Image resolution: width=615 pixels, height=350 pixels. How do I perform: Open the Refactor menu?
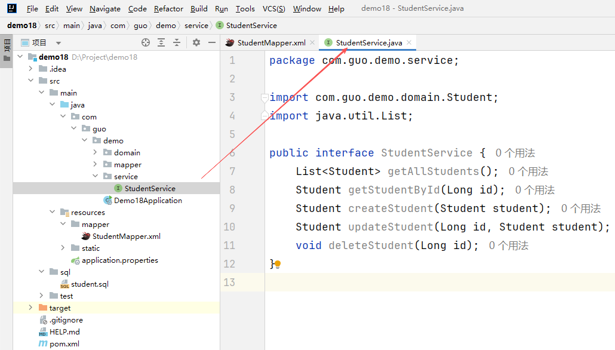168,9
